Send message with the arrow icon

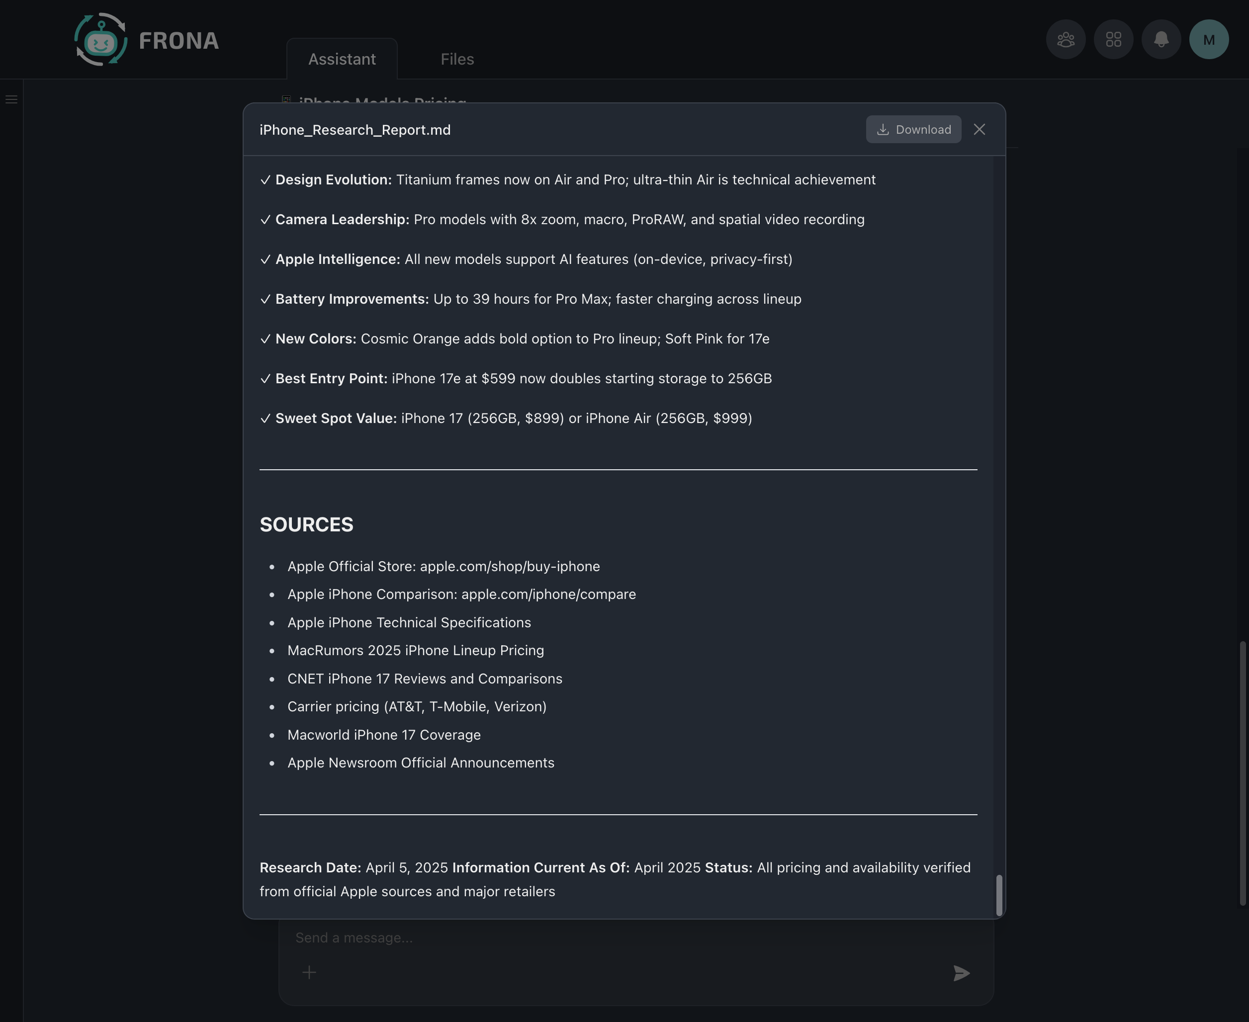(x=961, y=973)
